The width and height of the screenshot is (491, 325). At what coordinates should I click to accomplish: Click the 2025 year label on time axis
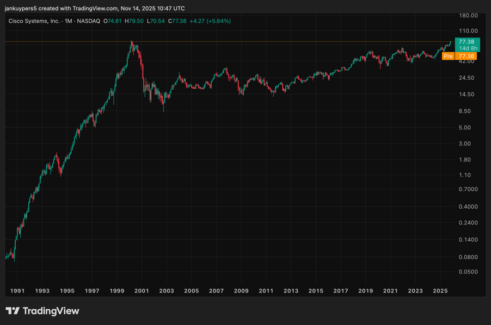440,291
